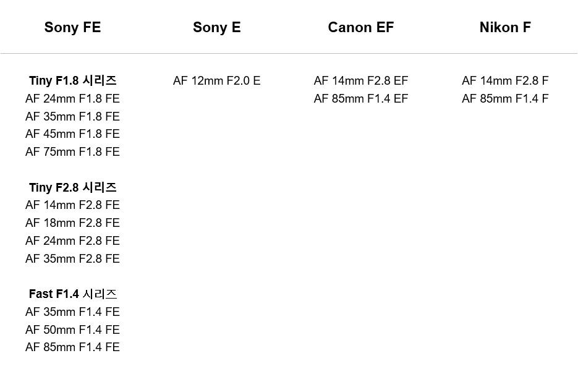The width and height of the screenshot is (578, 374).
Task: Open AF 45mm F1.8 FE entry
Action: (x=72, y=134)
